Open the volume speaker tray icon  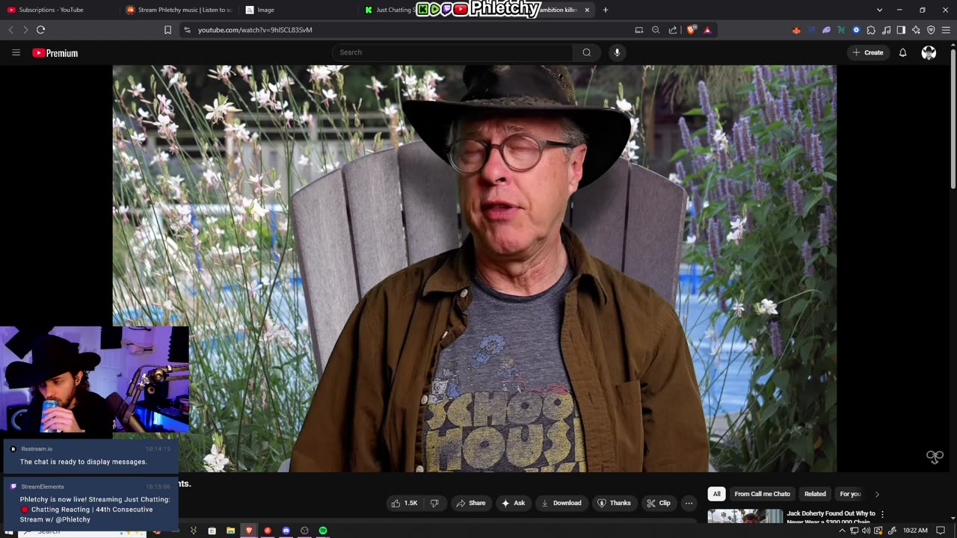click(x=866, y=531)
